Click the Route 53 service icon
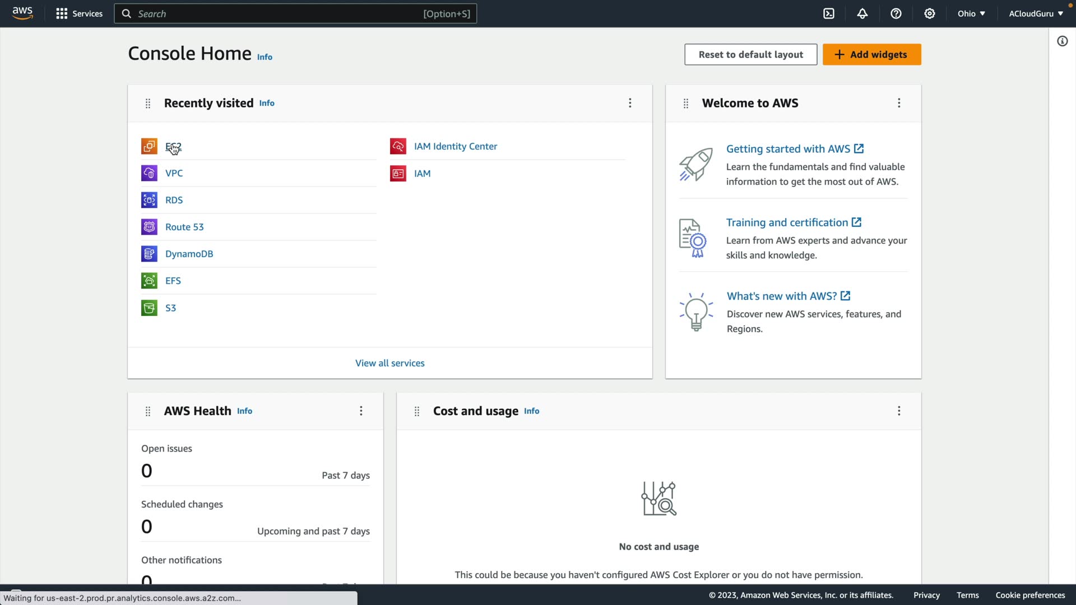This screenshot has width=1076, height=605. click(x=149, y=227)
